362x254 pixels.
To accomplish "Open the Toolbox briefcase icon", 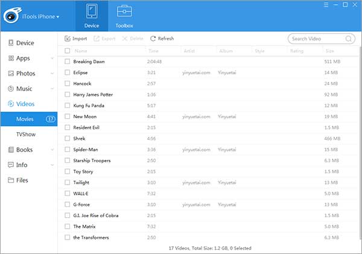I will 124,12.
